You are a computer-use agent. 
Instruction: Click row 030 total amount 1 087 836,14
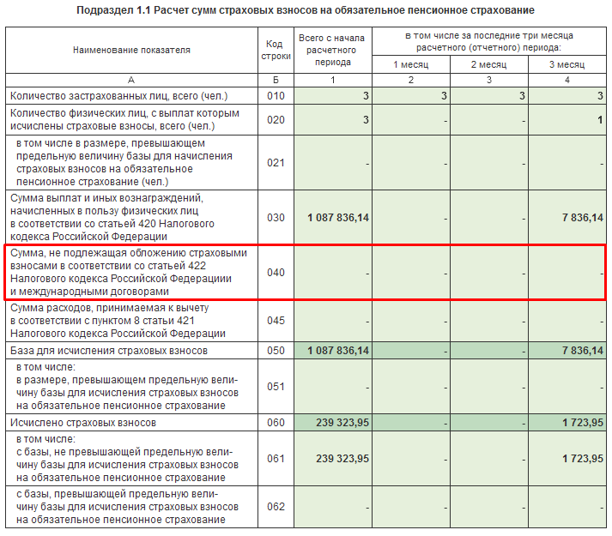333,217
